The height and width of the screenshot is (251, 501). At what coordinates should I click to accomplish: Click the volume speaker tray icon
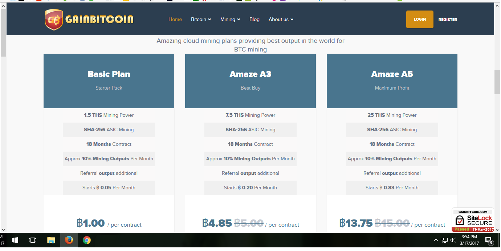coord(453,240)
